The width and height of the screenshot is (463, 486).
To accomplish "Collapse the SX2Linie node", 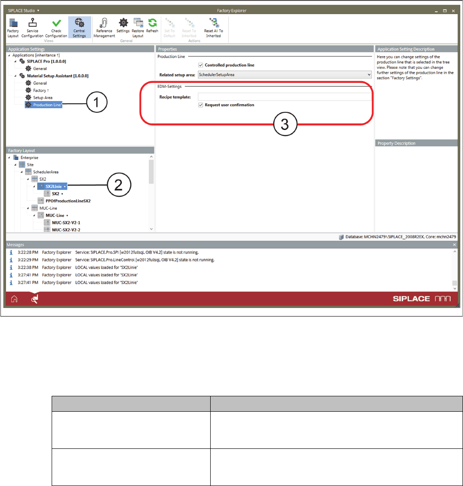I will (x=34, y=187).
